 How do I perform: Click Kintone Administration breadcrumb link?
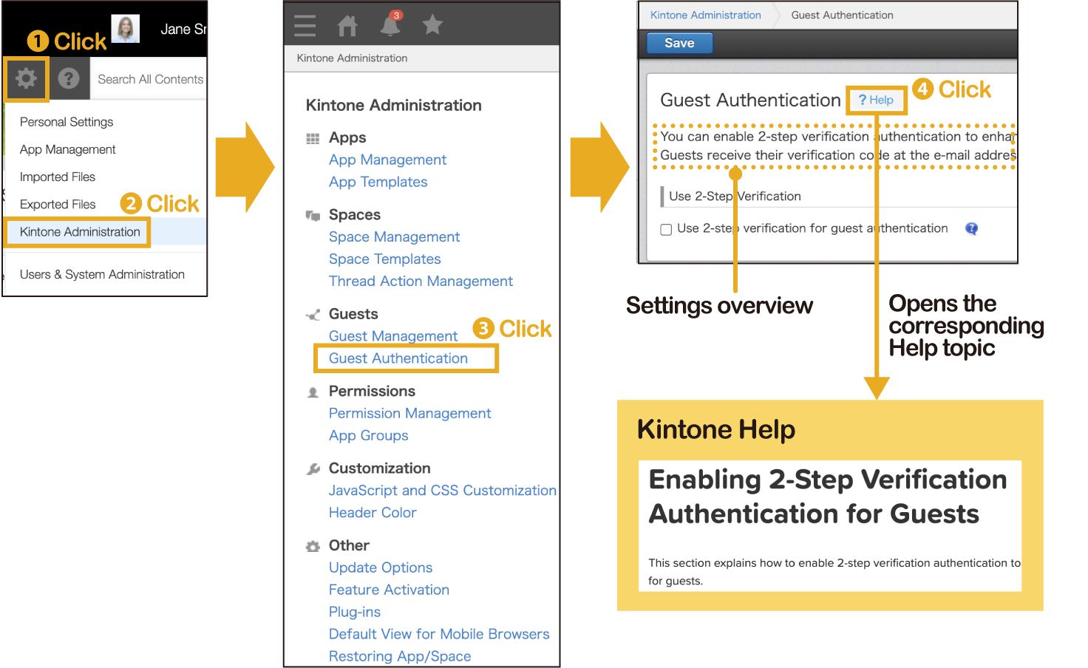pos(705,15)
